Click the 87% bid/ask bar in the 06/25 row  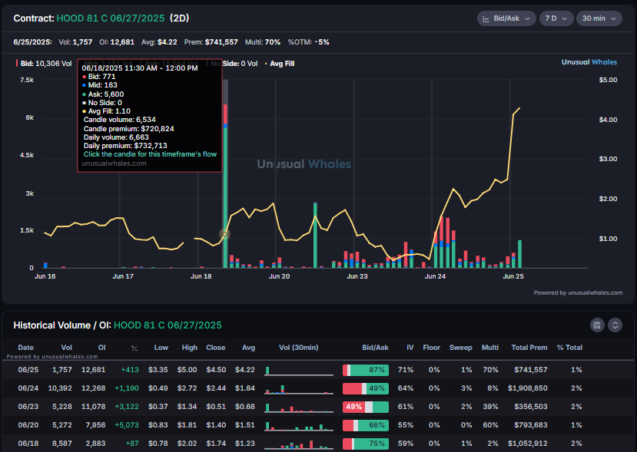[366, 370]
